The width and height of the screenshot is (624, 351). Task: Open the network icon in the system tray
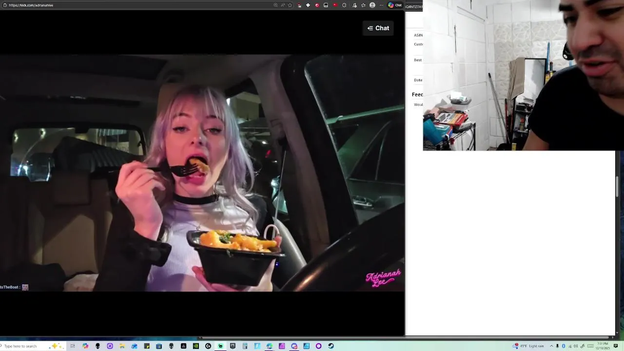[x=570, y=346]
